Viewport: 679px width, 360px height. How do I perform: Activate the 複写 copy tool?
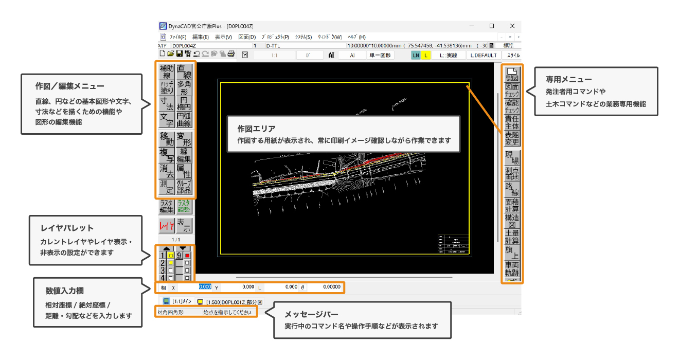tap(167, 155)
